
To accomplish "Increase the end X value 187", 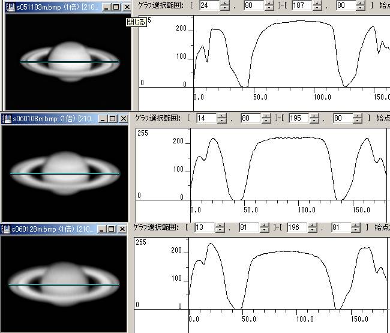I will (317, 3).
